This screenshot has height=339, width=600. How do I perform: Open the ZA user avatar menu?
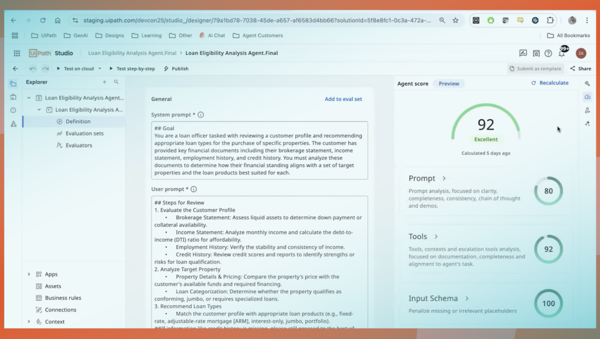point(581,53)
